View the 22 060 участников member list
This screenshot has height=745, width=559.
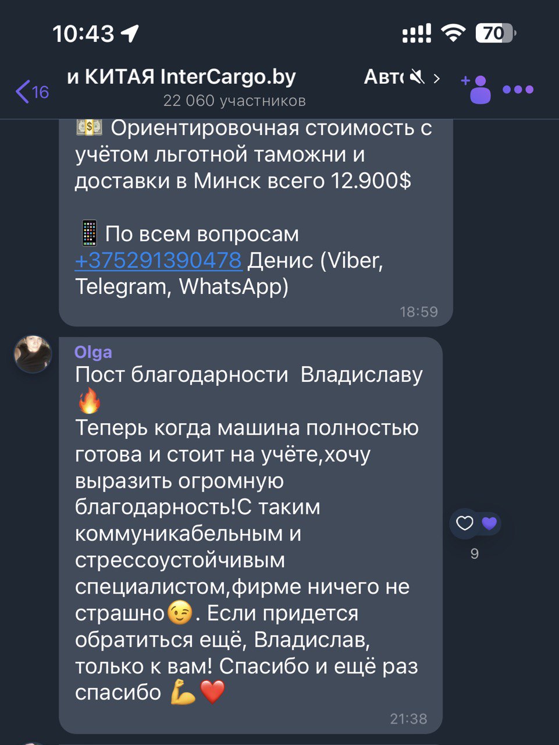click(234, 101)
